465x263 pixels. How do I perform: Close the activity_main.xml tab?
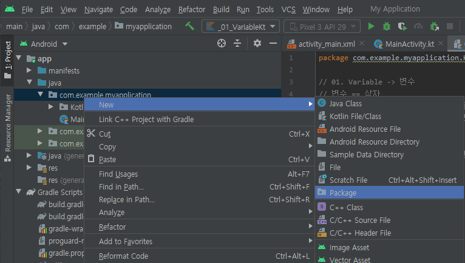[x=362, y=43]
